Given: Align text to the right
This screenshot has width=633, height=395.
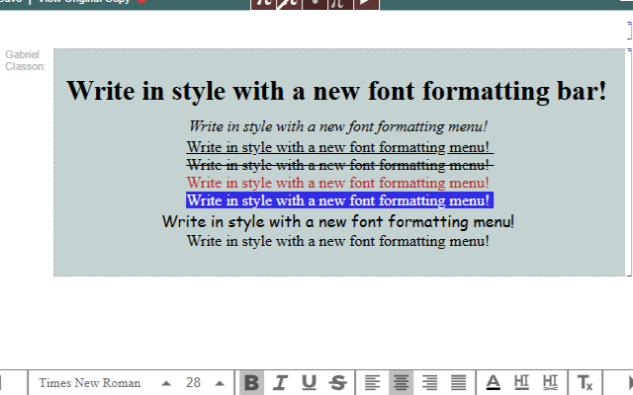Looking at the screenshot, I should tap(429, 383).
